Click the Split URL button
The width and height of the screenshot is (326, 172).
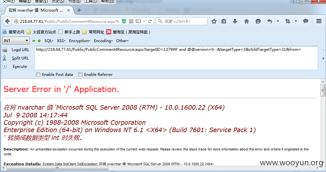(20, 58)
